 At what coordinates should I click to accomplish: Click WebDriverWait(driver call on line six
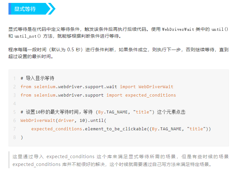(47, 121)
